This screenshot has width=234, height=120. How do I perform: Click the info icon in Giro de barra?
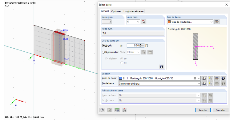[161, 67]
